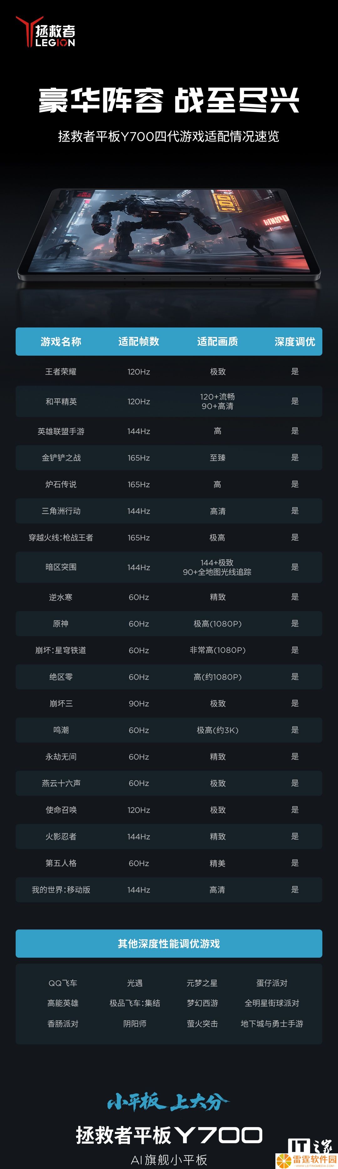Click the 豪华阵容 战至尽兴 headline

169,100
